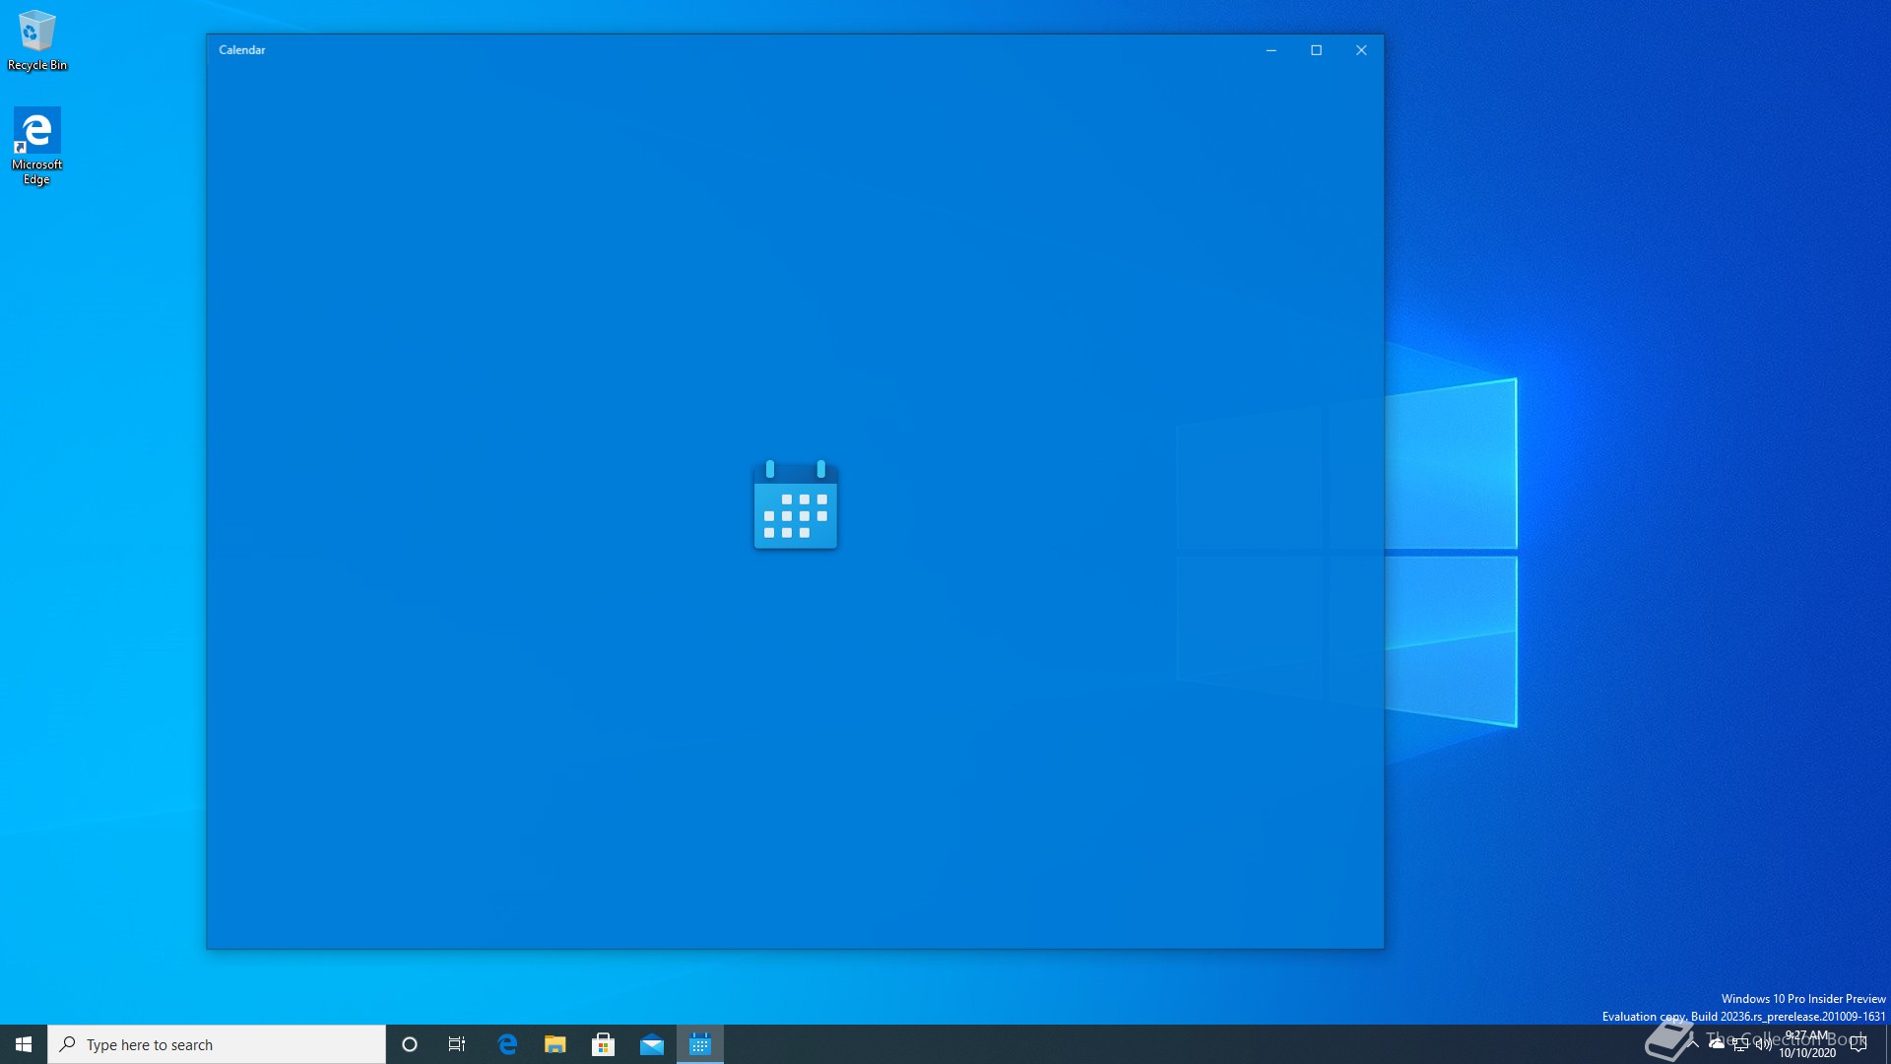
Task: Open Task View on the taskbar
Action: pos(457,1044)
